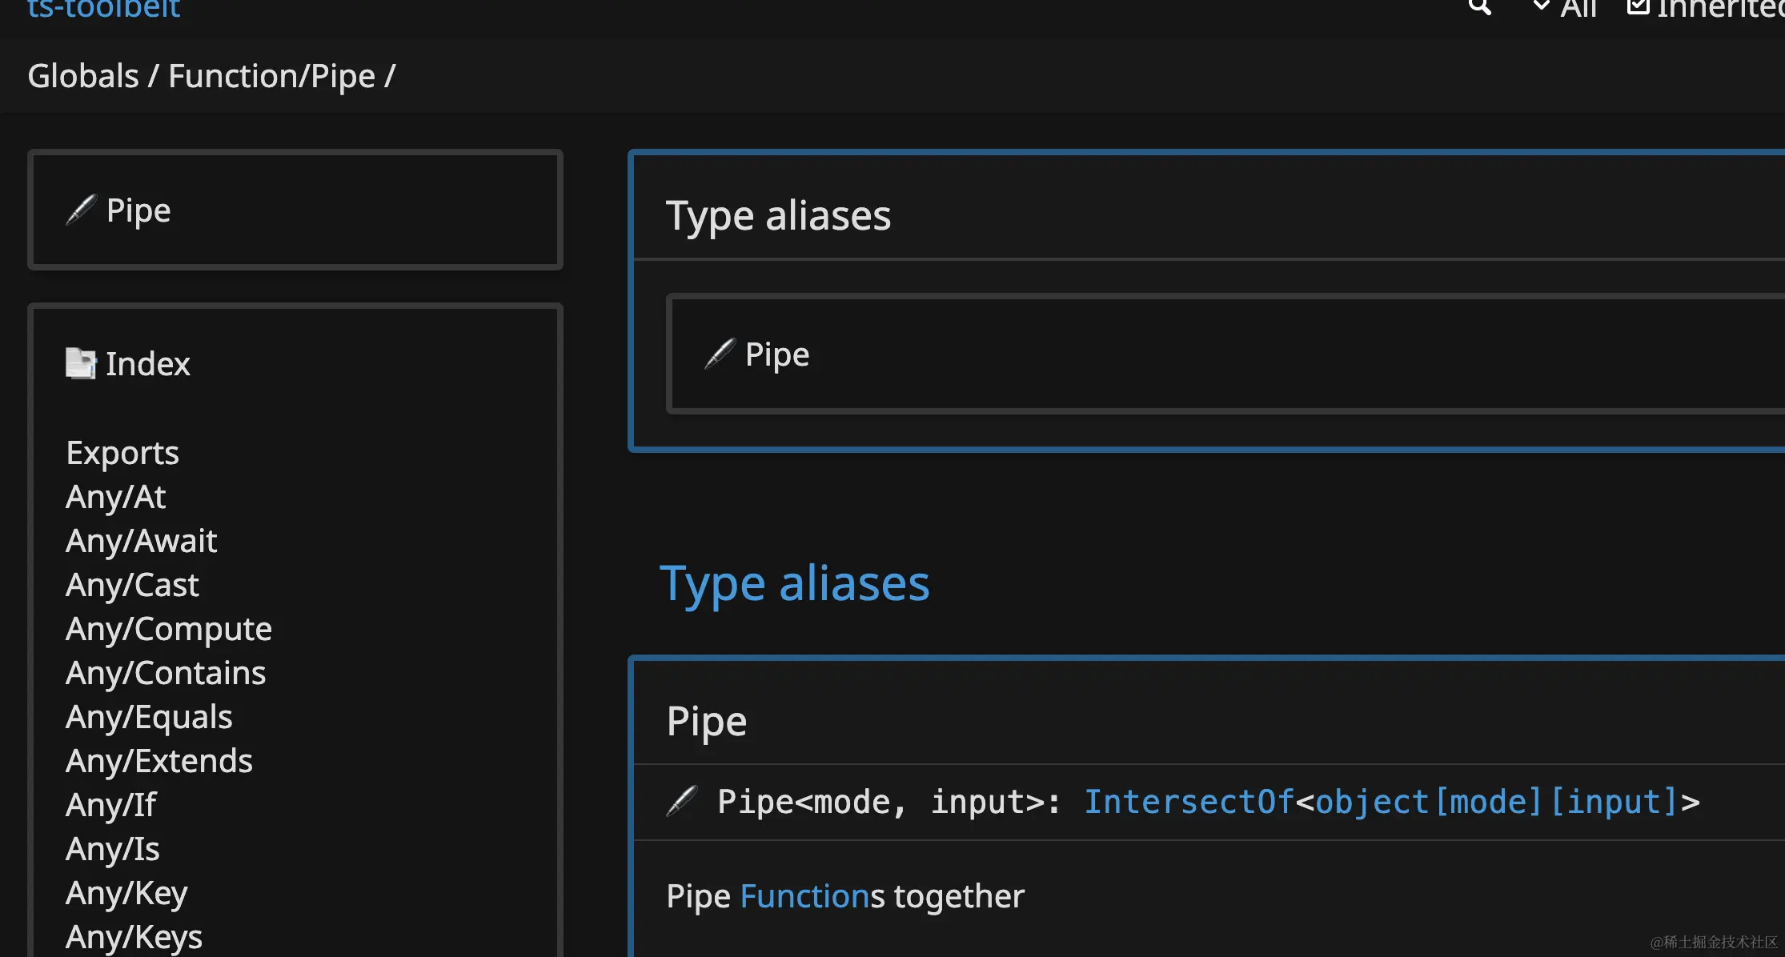Navigate to Any/Compute module
1785x957 pixels.
[x=169, y=629]
